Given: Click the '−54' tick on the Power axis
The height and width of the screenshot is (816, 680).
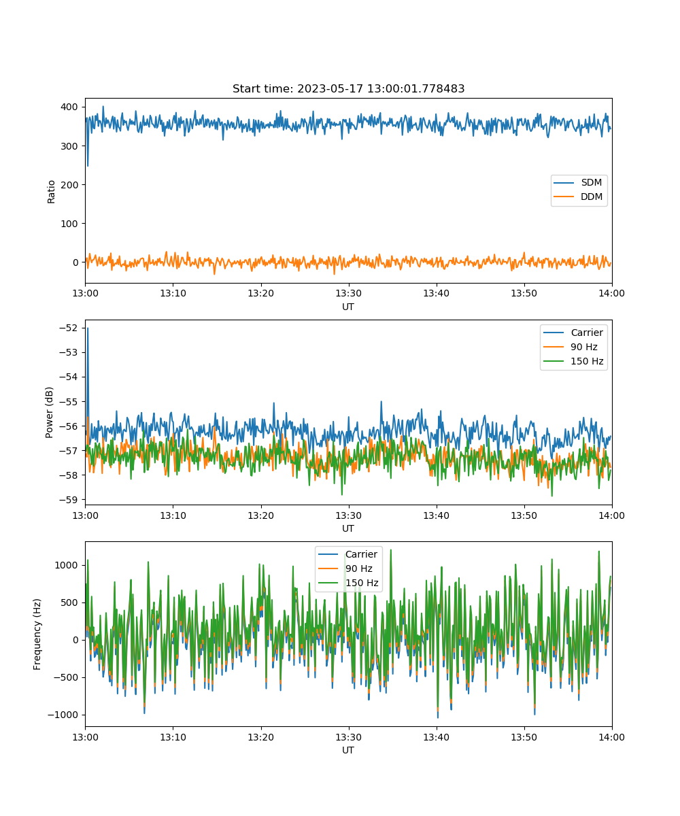Looking at the screenshot, I should click(70, 377).
